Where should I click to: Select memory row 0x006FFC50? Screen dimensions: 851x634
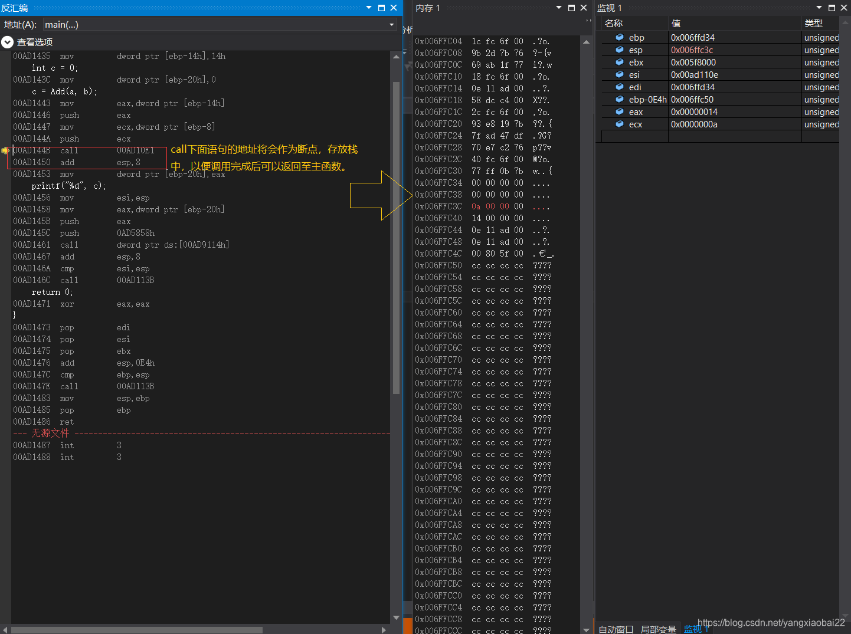[x=484, y=265]
